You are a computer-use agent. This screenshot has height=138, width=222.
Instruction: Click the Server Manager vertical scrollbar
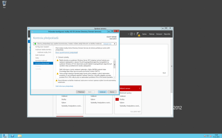click(172, 66)
